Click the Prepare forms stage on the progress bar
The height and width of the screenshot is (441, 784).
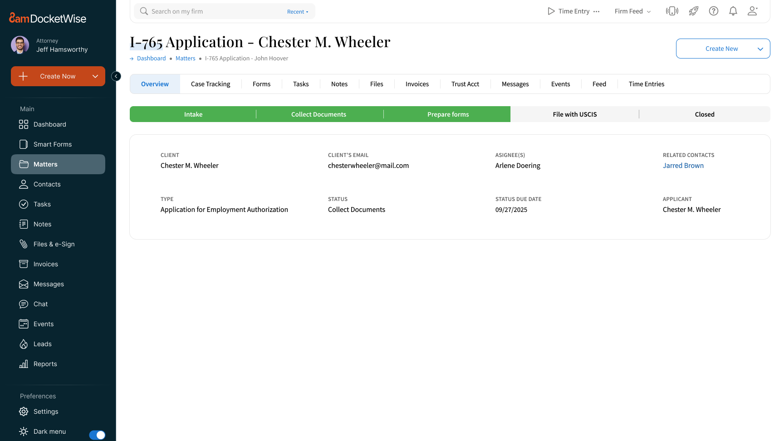(x=447, y=114)
